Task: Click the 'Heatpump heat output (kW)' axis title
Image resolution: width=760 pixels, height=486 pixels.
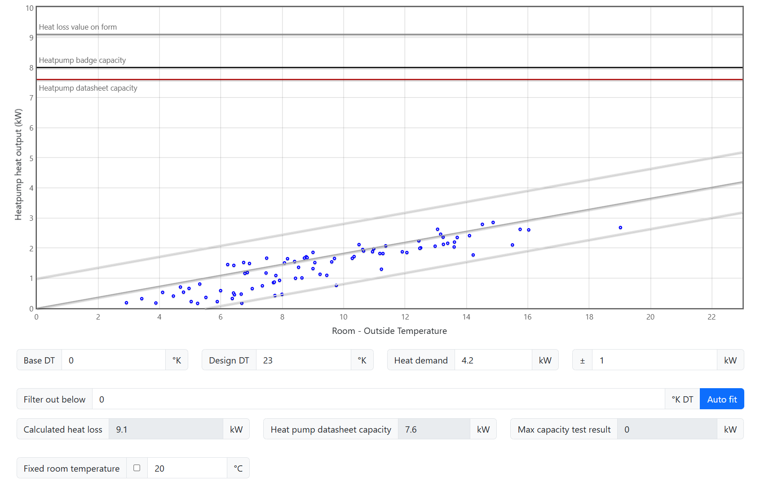Action: click(18, 164)
